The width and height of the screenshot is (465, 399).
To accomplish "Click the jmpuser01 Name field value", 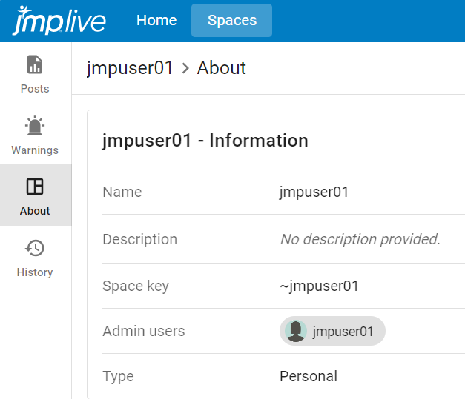I will 314,192.
